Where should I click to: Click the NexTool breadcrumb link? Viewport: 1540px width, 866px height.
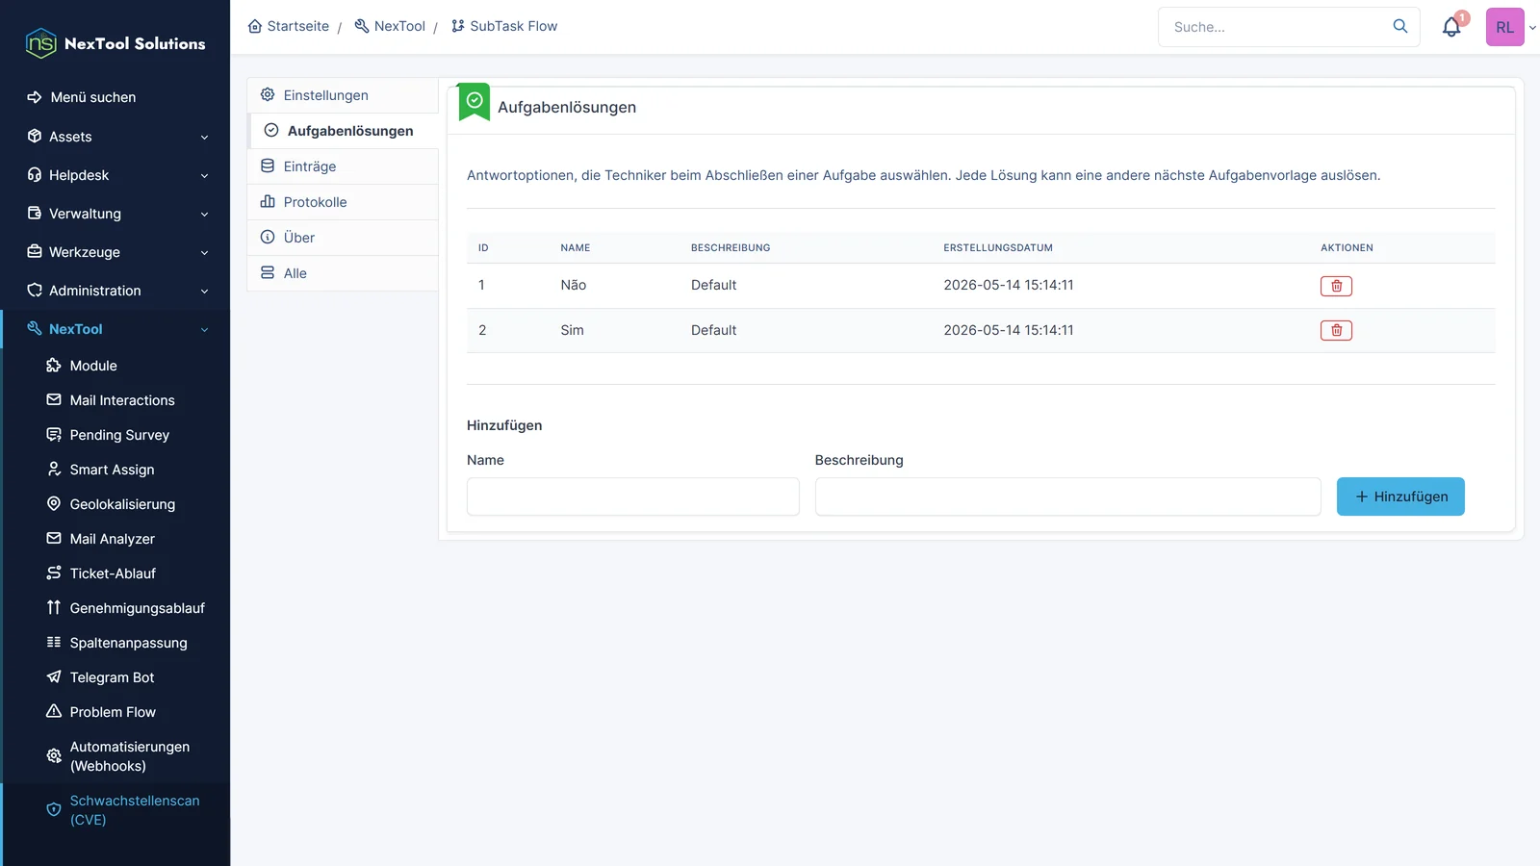click(x=390, y=26)
